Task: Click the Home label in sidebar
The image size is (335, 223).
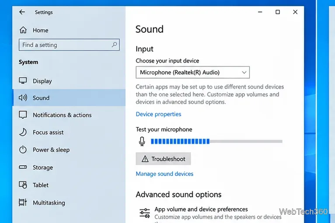Action: [x=40, y=30]
